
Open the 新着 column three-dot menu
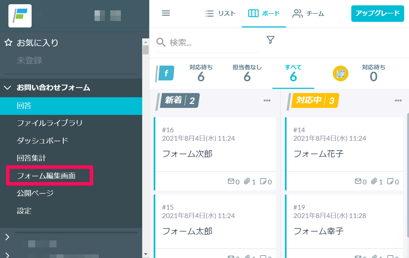[x=267, y=100]
